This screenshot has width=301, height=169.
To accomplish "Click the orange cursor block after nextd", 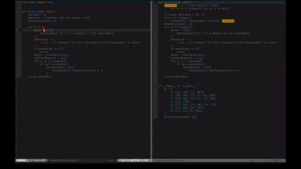I will (x=44, y=30).
